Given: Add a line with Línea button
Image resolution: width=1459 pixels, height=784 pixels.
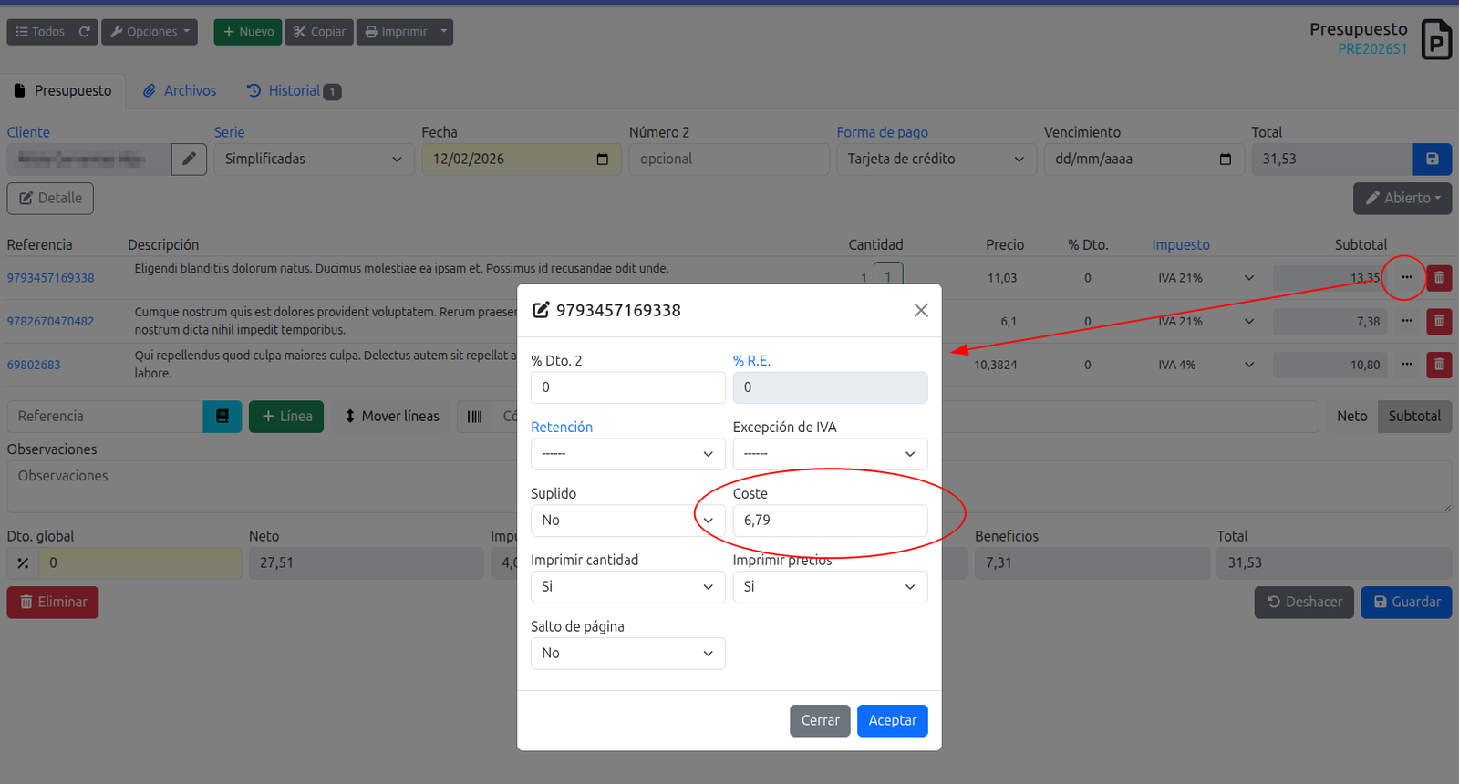Looking at the screenshot, I should point(286,417).
